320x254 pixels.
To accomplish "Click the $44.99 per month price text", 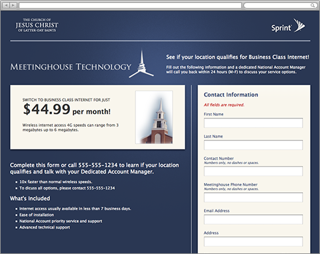I will click(x=67, y=110).
